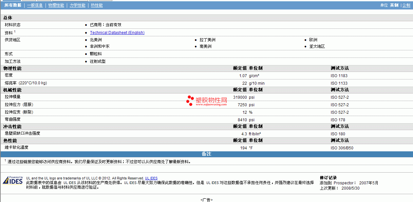The width and height of the screenshot is (413, 202).
Task: Click the 密度 row label
Action: pyautogui.click(x=9, y=75)
